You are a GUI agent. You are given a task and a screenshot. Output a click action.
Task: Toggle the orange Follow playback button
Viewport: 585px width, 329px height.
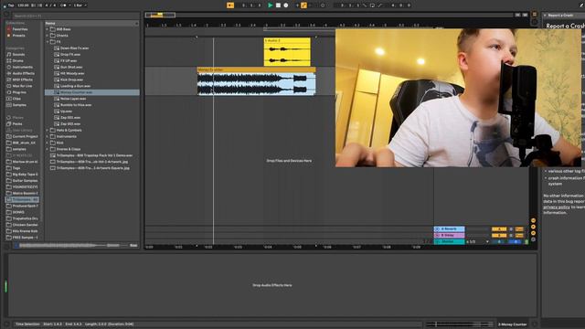click(230, 5)
